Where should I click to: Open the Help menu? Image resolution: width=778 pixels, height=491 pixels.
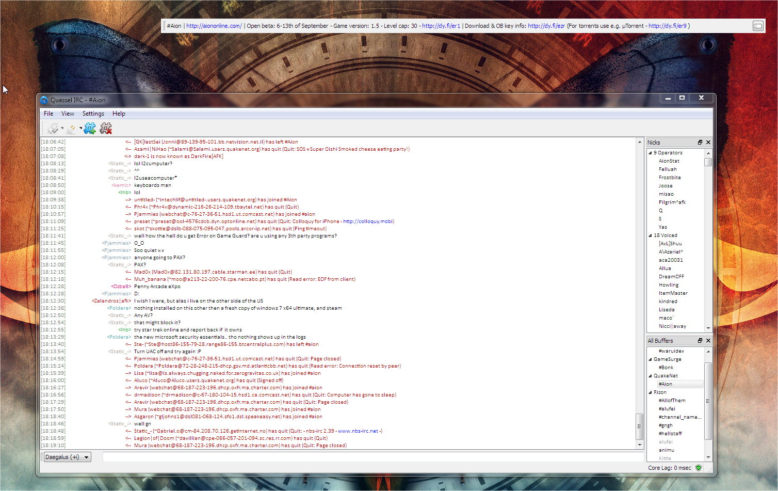point(119,114)
